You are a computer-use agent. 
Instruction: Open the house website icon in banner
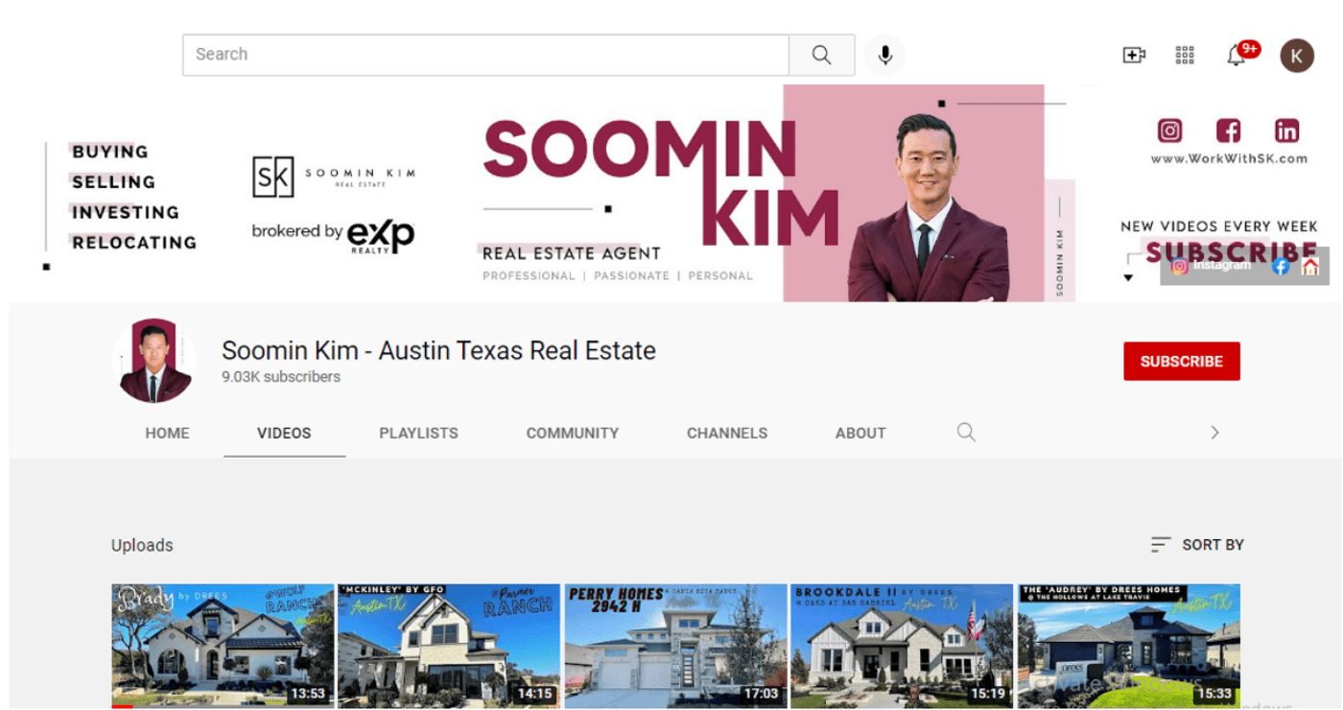[1310, 266]
